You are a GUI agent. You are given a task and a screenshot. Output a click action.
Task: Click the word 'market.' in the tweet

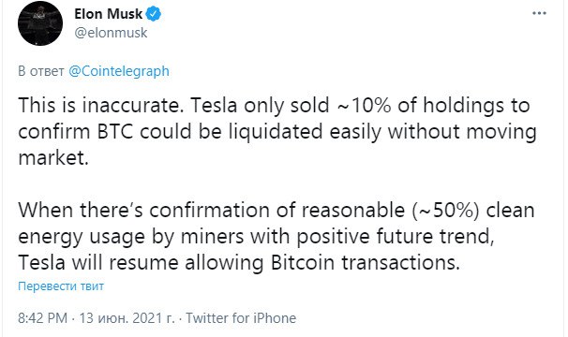(x=53, y=158)
